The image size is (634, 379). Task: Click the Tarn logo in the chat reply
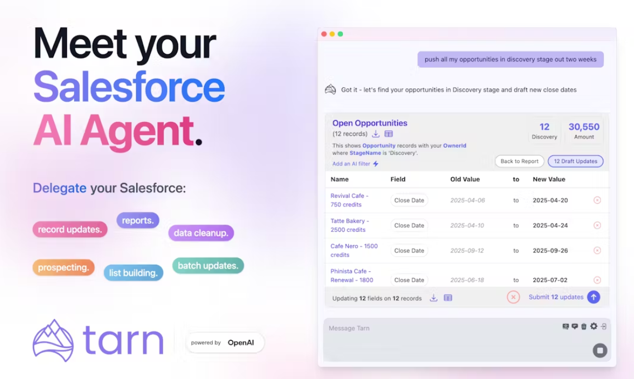point(330,90)
